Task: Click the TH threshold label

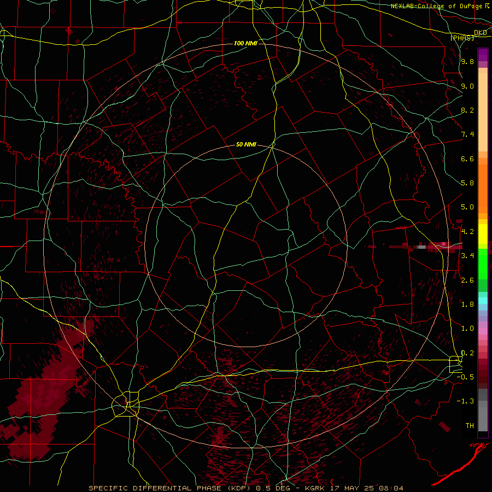Action: pyautogui.click(x=470, y=426)
